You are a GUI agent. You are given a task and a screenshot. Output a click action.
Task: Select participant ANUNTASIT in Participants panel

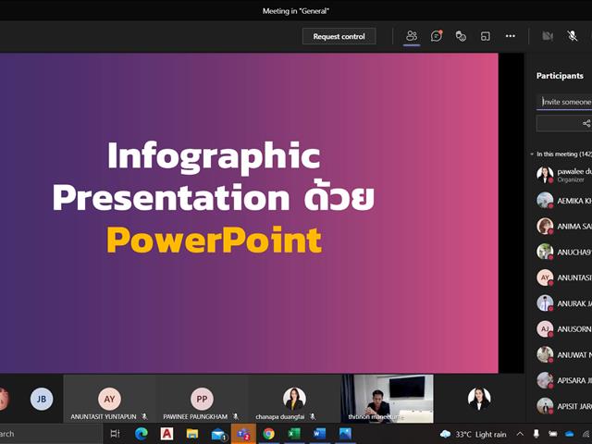[x=564, y=277]
